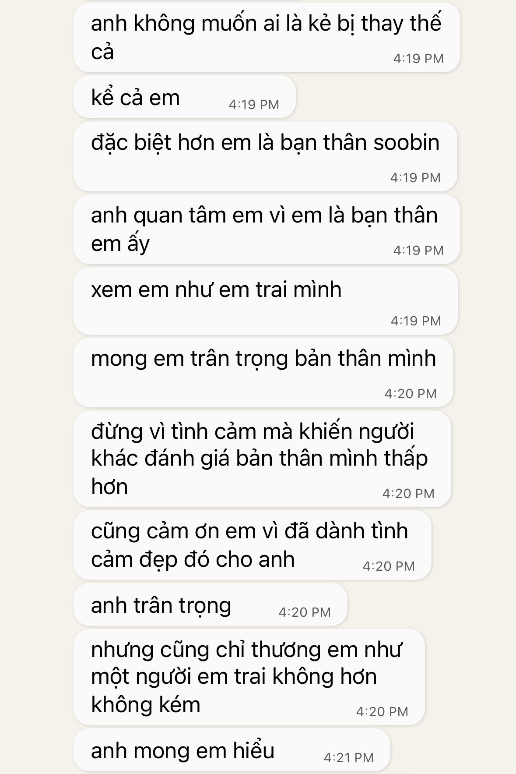516x774 pixels.
Task: Select the message 'anh không muốn ai là kẻ bị thay thế cả'
Action: tap(267, 37)
